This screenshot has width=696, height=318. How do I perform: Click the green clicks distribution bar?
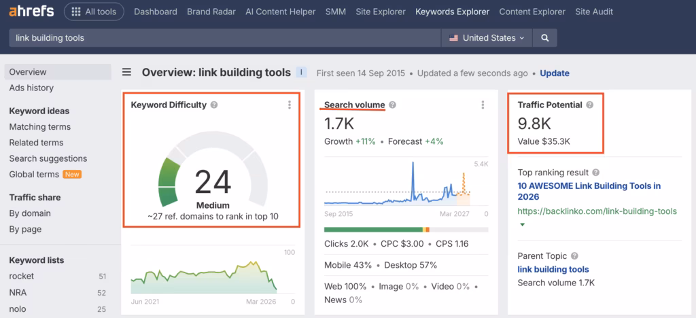tap(373, 230)
